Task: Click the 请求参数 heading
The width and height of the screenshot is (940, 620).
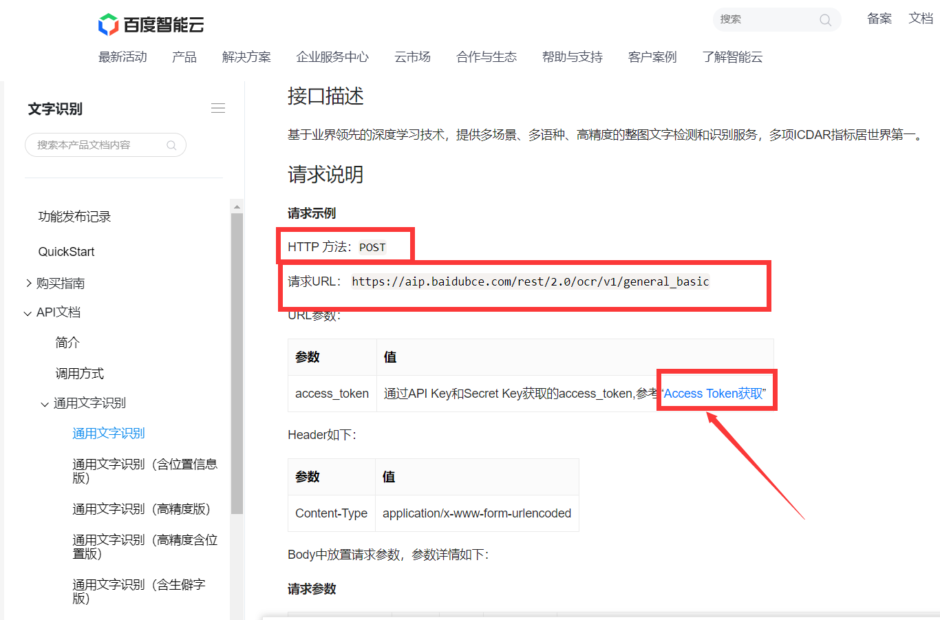Action: [312, 589]
